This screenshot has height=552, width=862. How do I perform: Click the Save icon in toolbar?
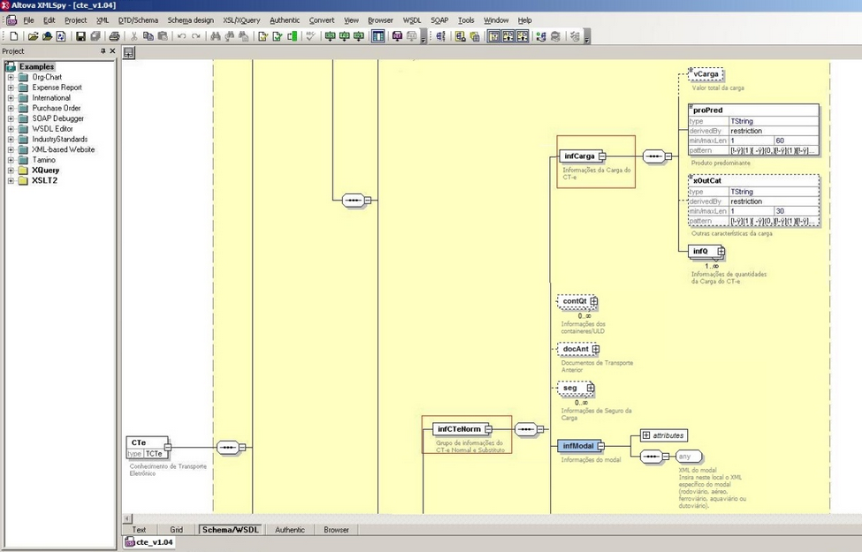[x=80, y=36]
